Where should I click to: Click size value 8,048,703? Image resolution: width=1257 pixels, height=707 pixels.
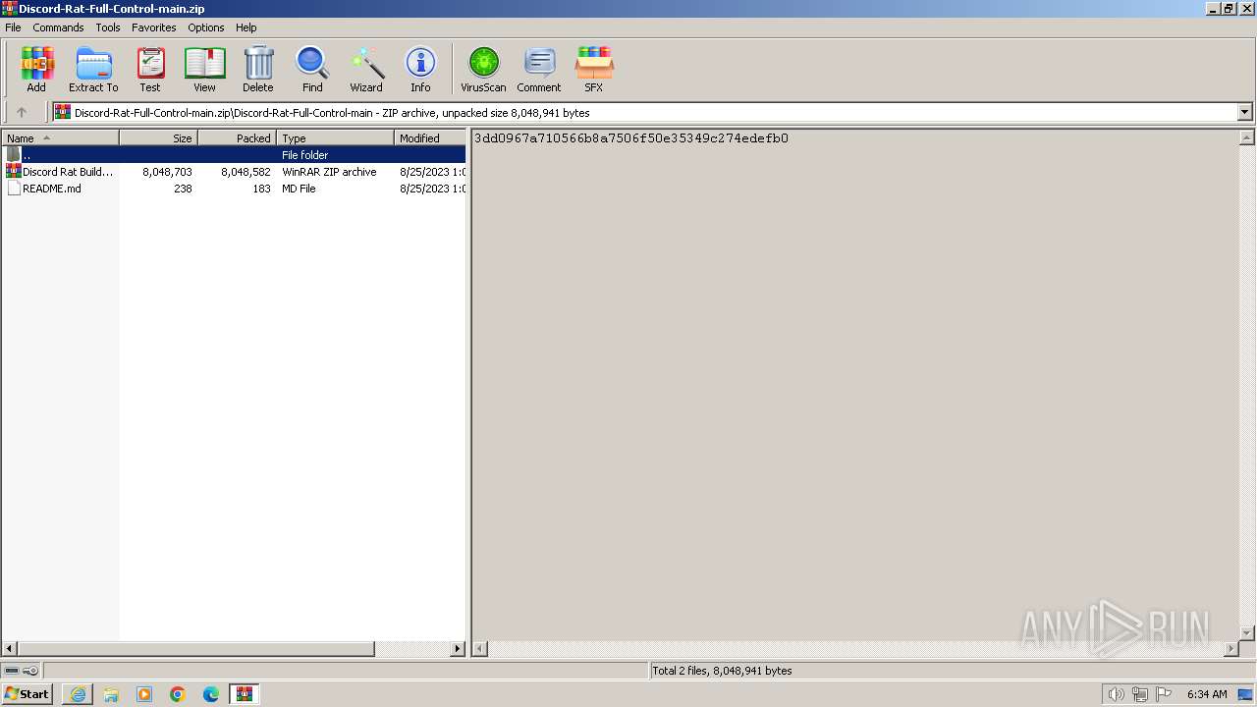pyautogui.click(x=167, y=171)
